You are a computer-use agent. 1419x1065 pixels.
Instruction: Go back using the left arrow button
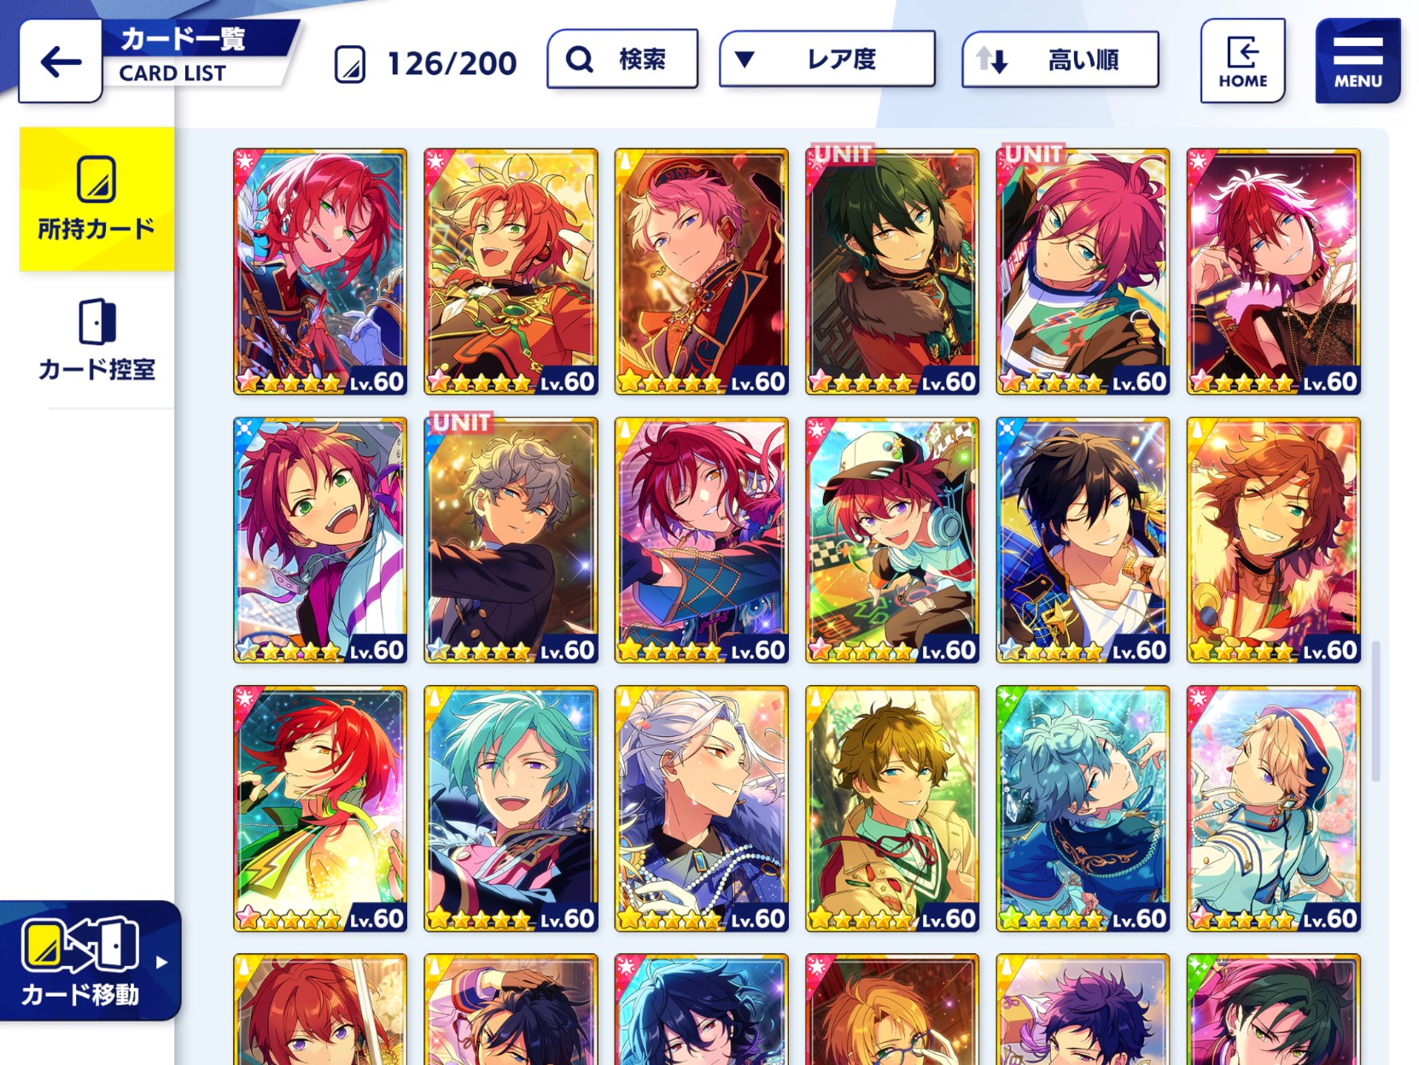(61, 61)
